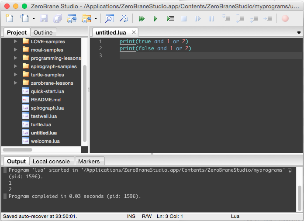The height and width of the screenshot is (221, 304).
Task: Expand the LOVE-samples folder arrow
Action: (16, 41)
